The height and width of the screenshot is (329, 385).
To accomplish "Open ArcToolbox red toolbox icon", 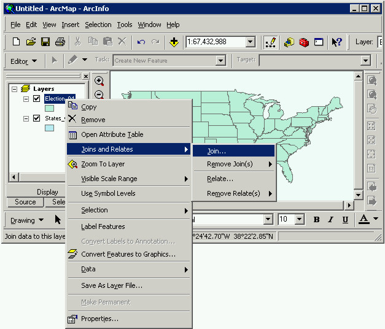I will click(x=304, y=42).
